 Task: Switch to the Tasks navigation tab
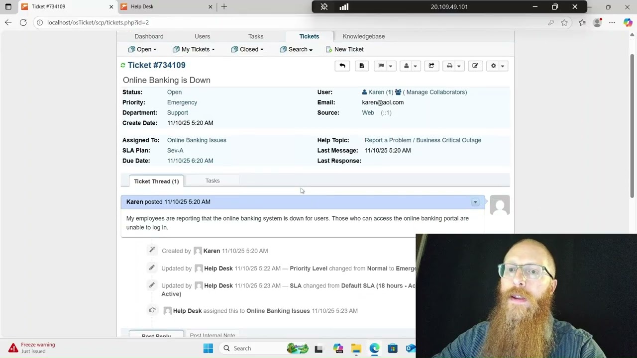(x=256, y=36)
